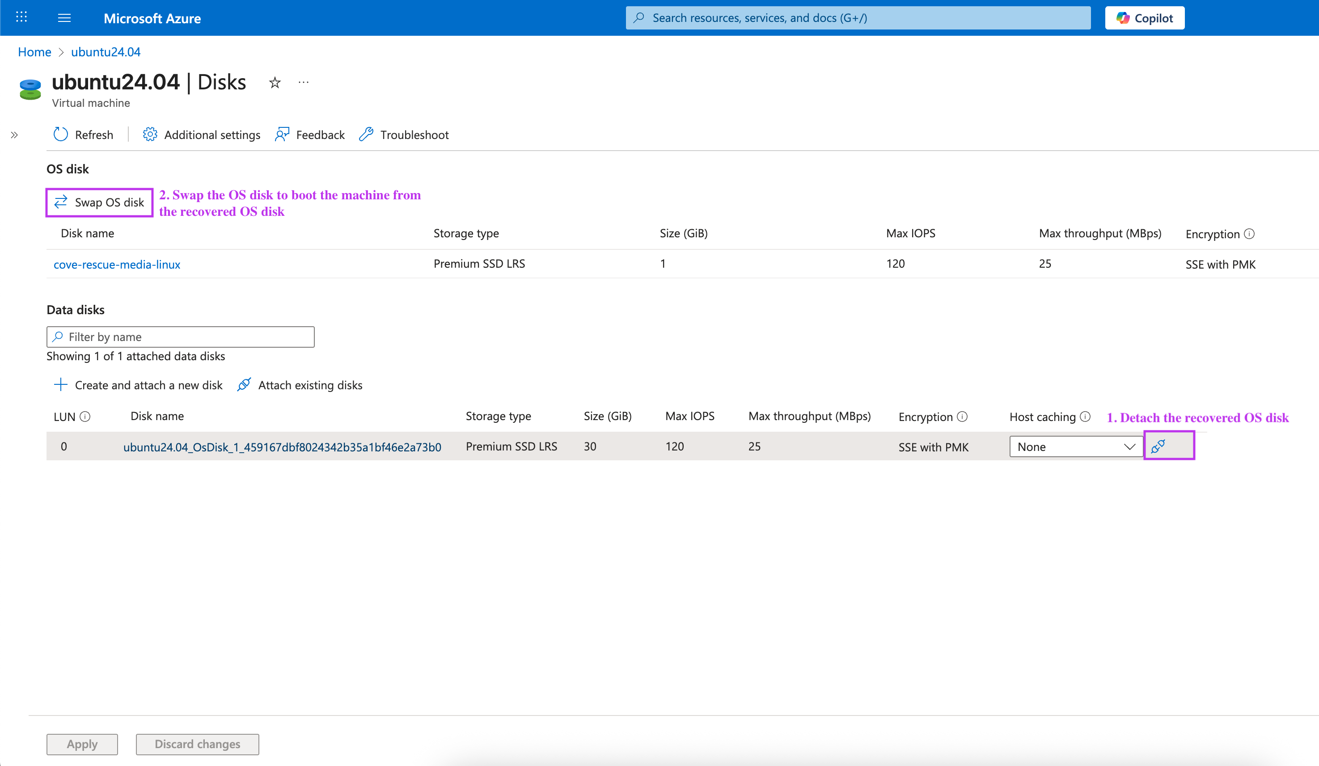Focus the Filter by name field

(x=181, y=337)
